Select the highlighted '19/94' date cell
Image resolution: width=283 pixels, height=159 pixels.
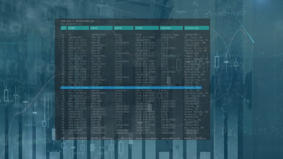[x=120, y=88]
